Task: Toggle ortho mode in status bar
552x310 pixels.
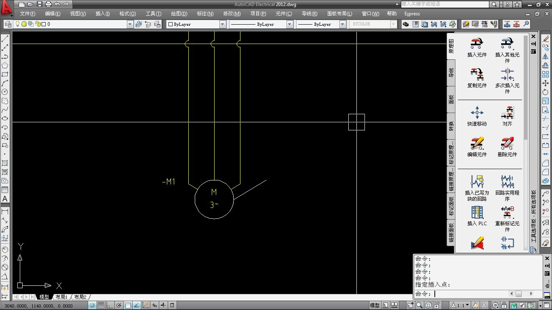Action: coord(110,305)
